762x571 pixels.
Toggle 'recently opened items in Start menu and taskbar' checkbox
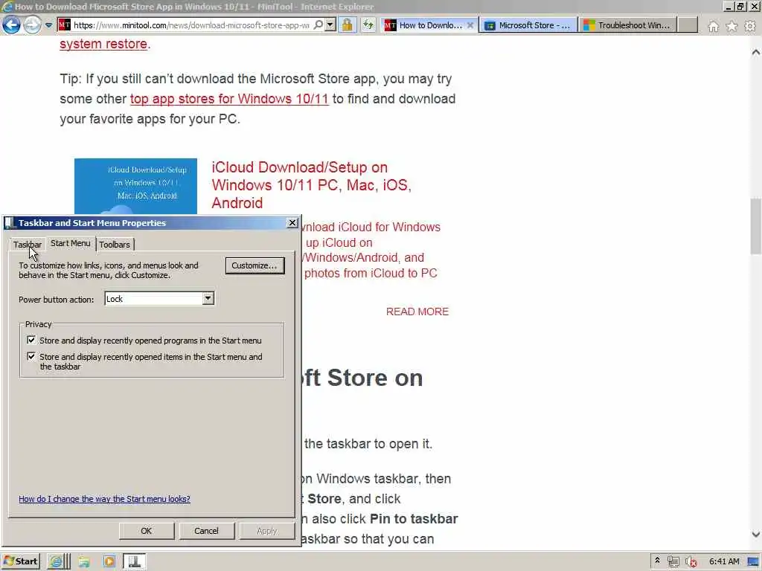(x=31, y=356)
